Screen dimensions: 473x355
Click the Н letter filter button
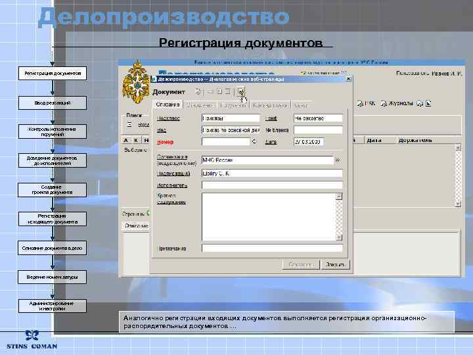coord(146,140)
